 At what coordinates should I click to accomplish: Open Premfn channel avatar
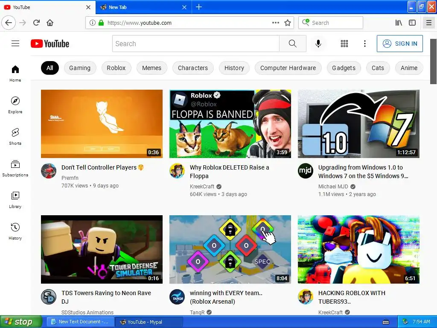click(x=49, y=171)
